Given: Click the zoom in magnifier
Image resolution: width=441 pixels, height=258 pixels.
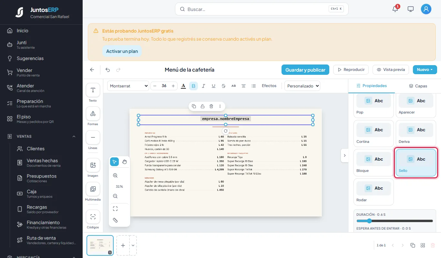Looking at the screenshot, I should 115,175.
